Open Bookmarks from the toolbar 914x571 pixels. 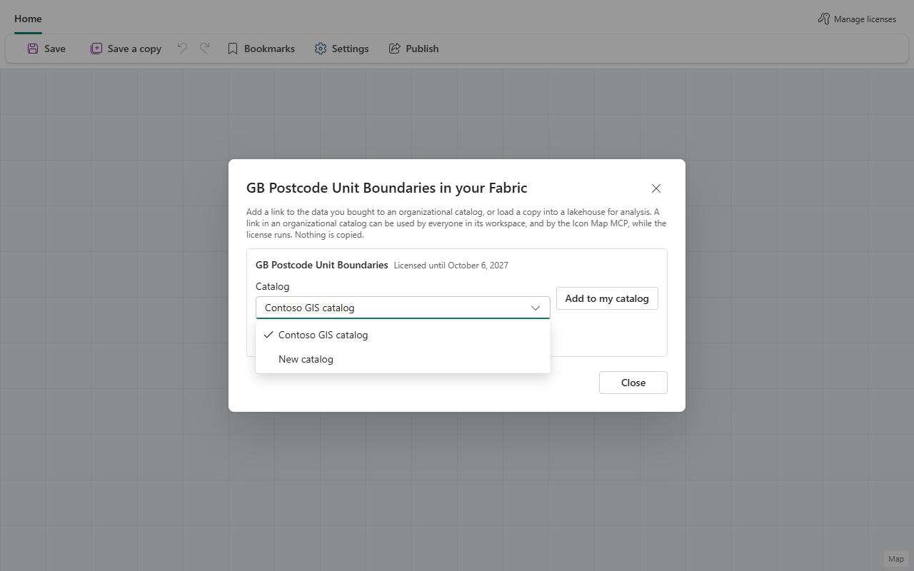point(261,49)
